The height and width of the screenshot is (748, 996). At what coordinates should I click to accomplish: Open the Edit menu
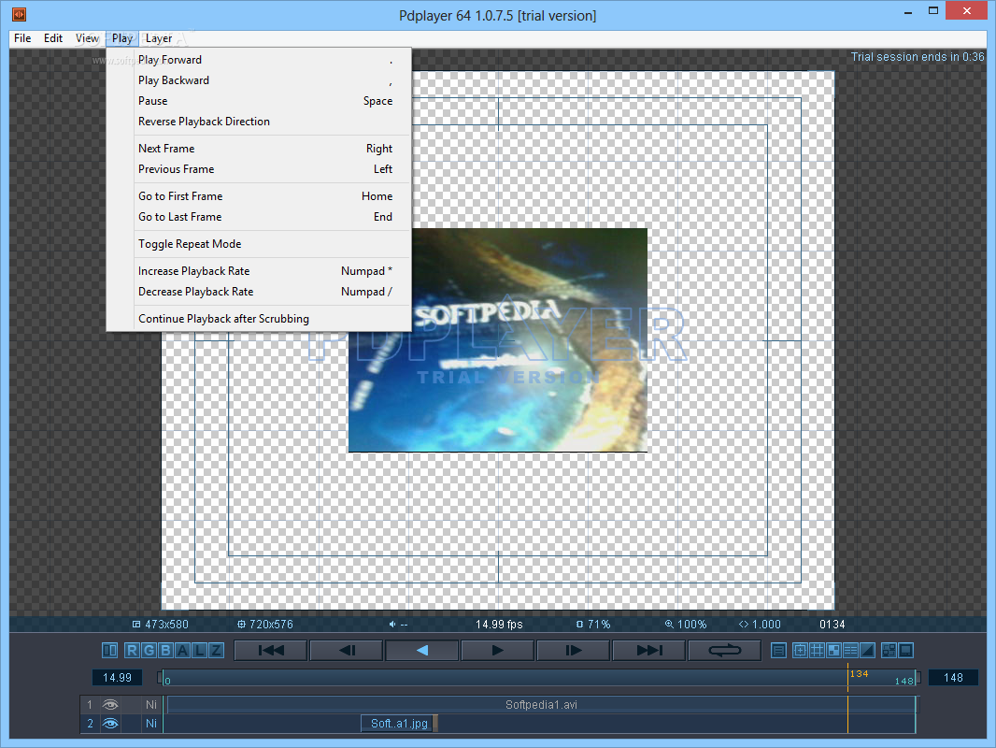[x=53, y=38]
